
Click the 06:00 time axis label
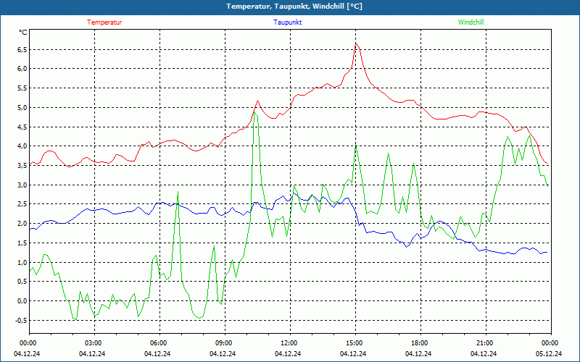158,343
